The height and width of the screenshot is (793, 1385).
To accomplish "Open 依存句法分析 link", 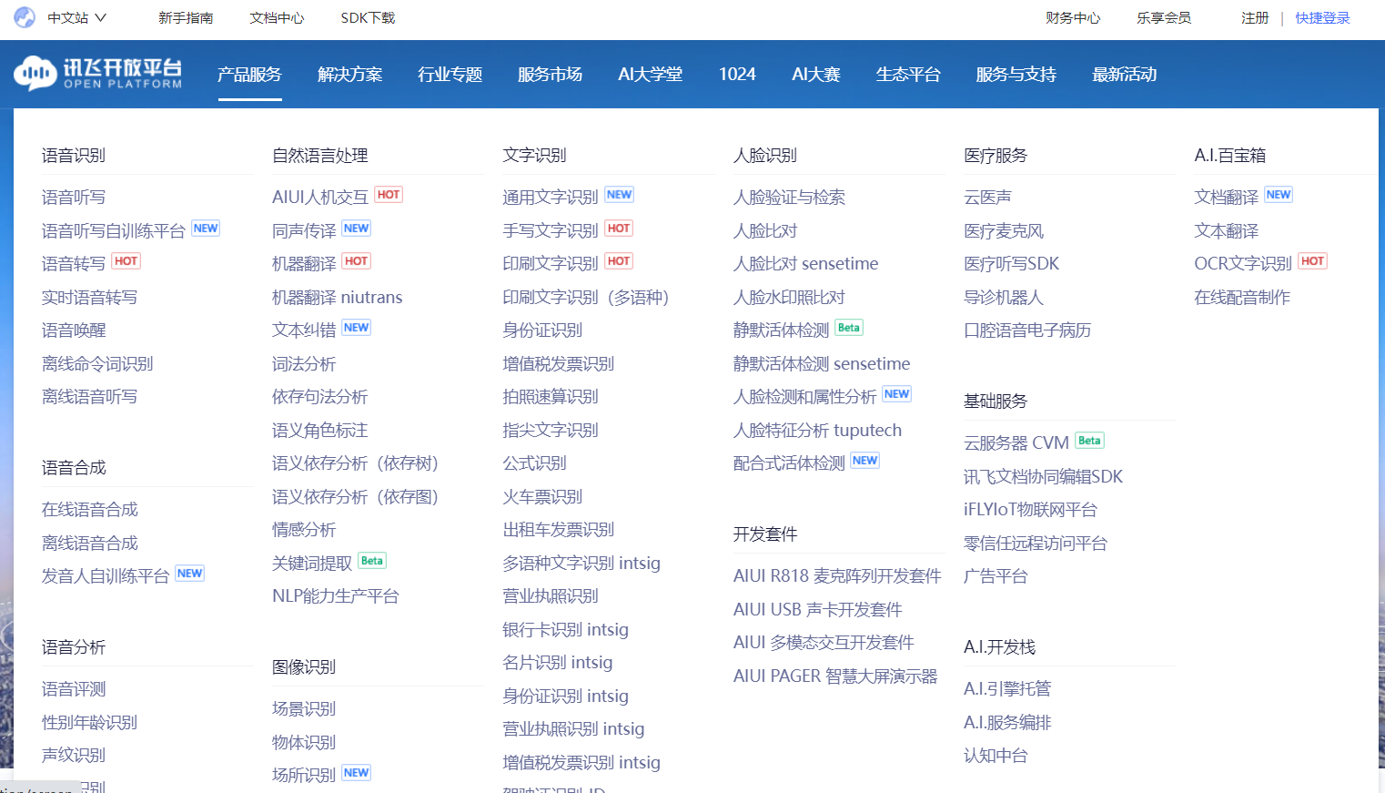I will 319,396.
